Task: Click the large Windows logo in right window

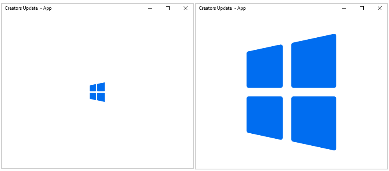Action: click(x=291, y=92)
